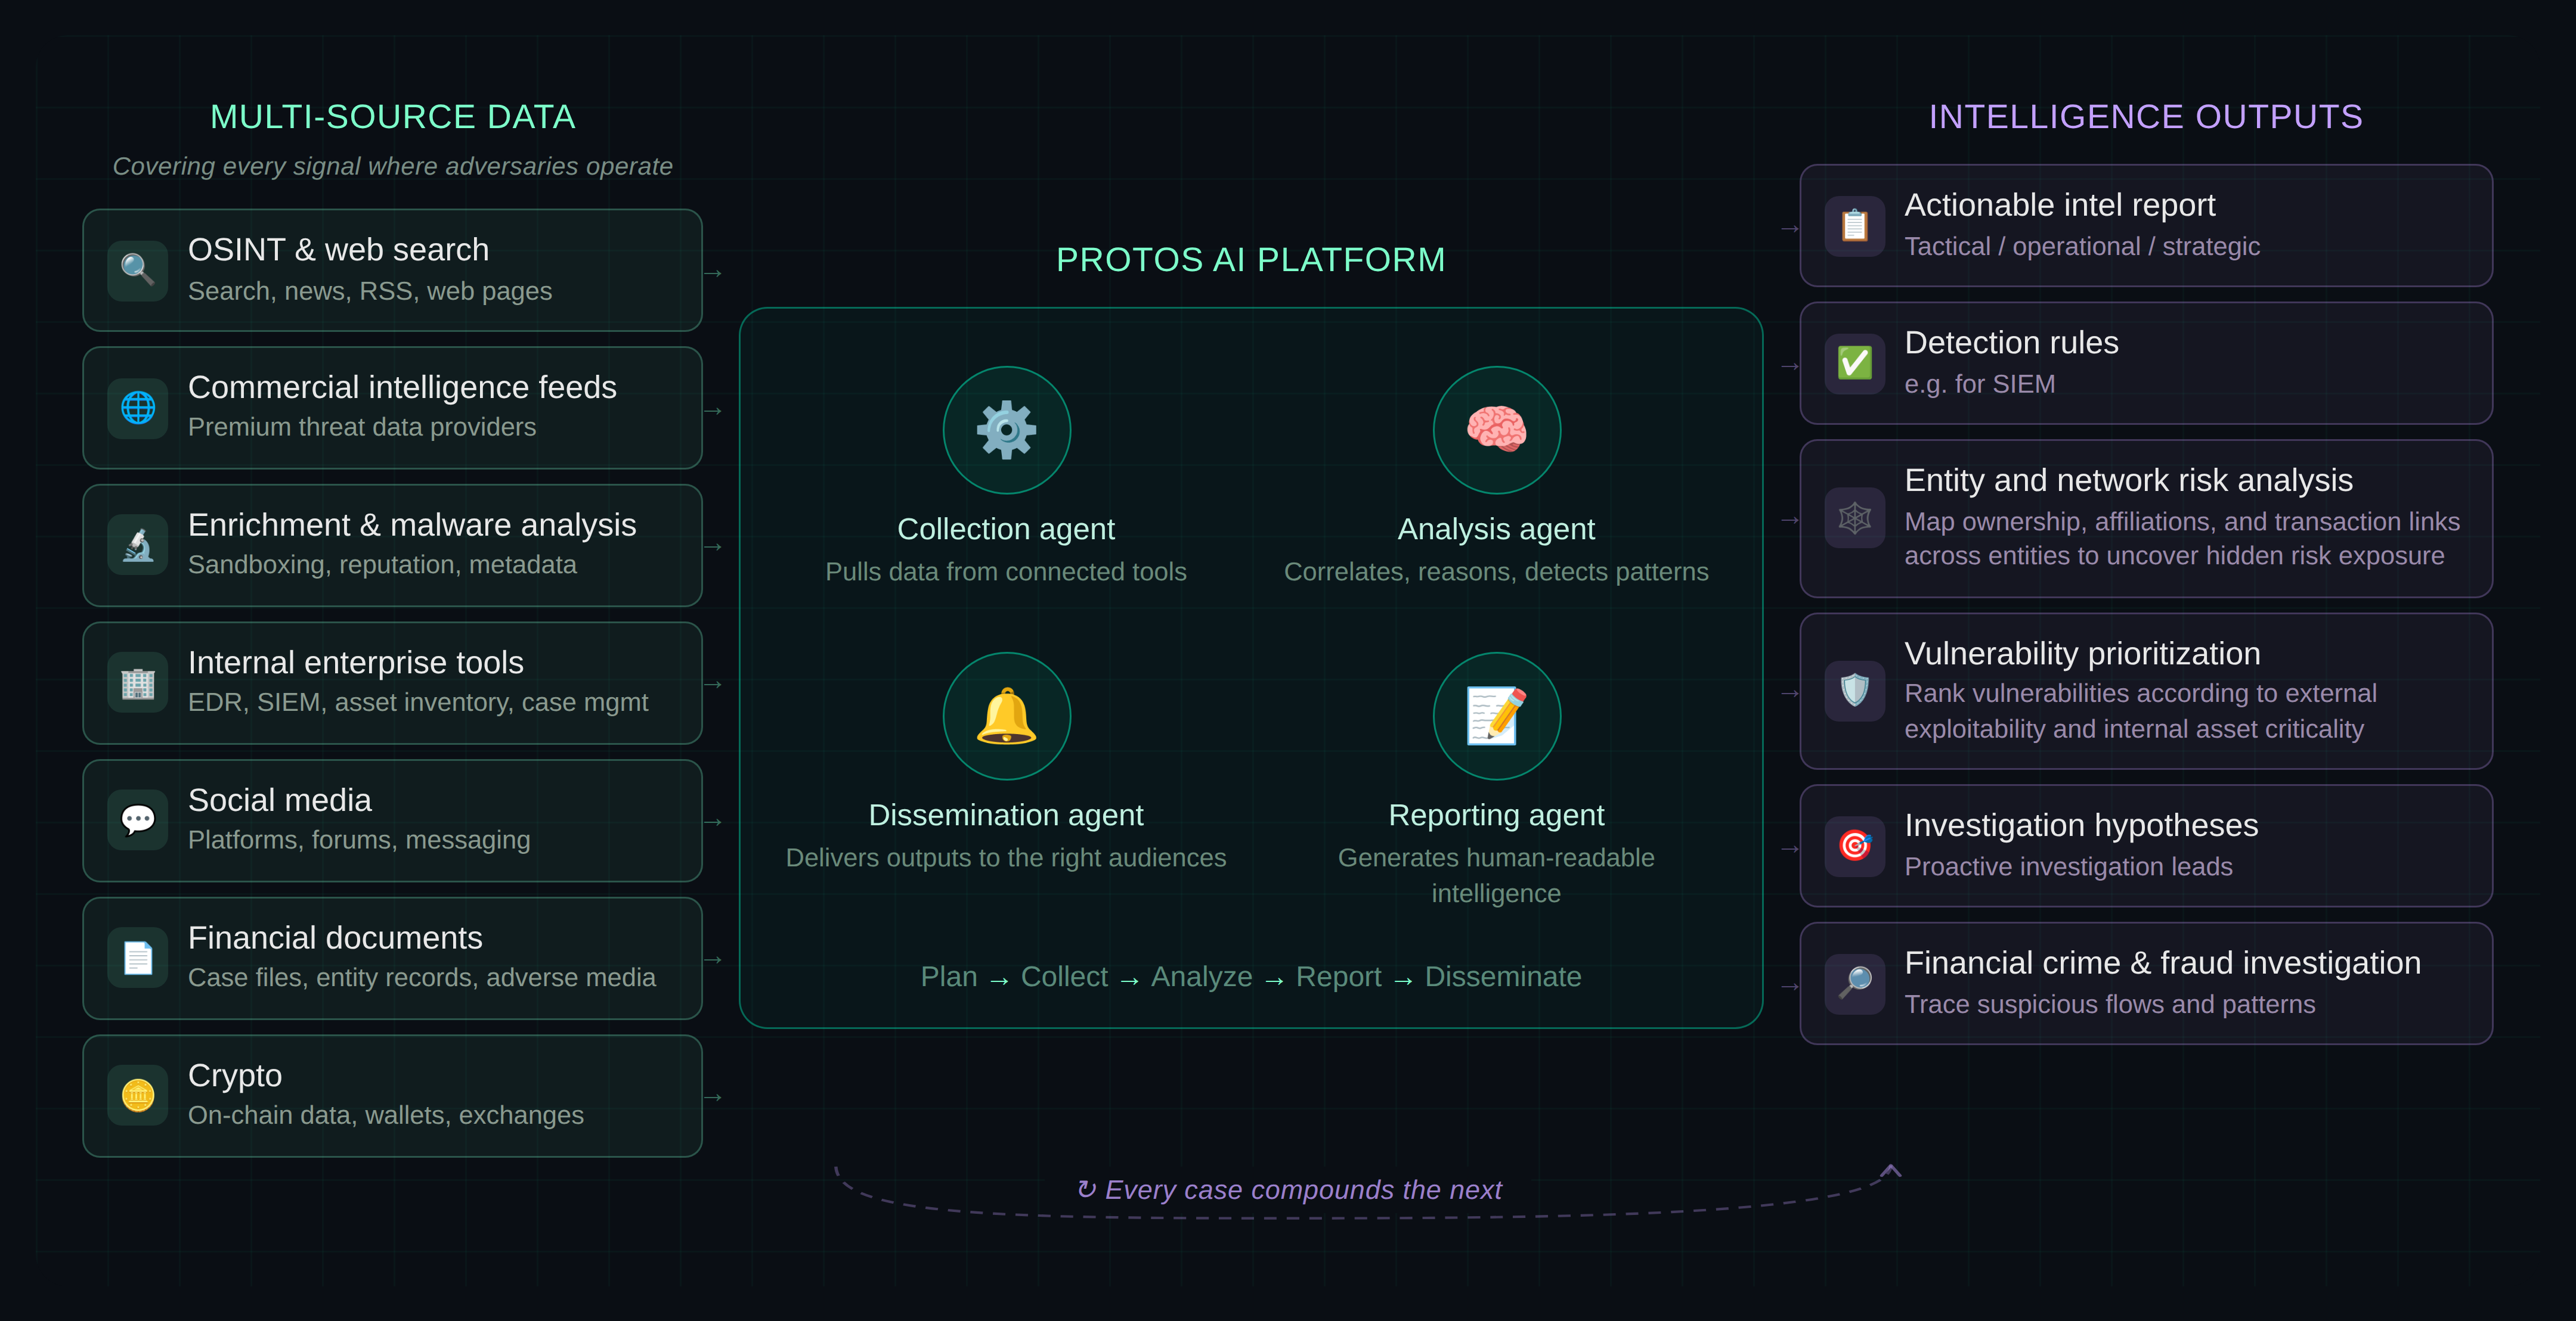Click the word Analyze in workflow line

[1201, 976]
